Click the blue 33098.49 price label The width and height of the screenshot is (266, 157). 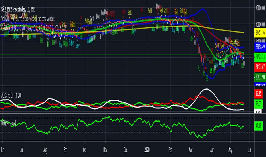pos(260,47)
